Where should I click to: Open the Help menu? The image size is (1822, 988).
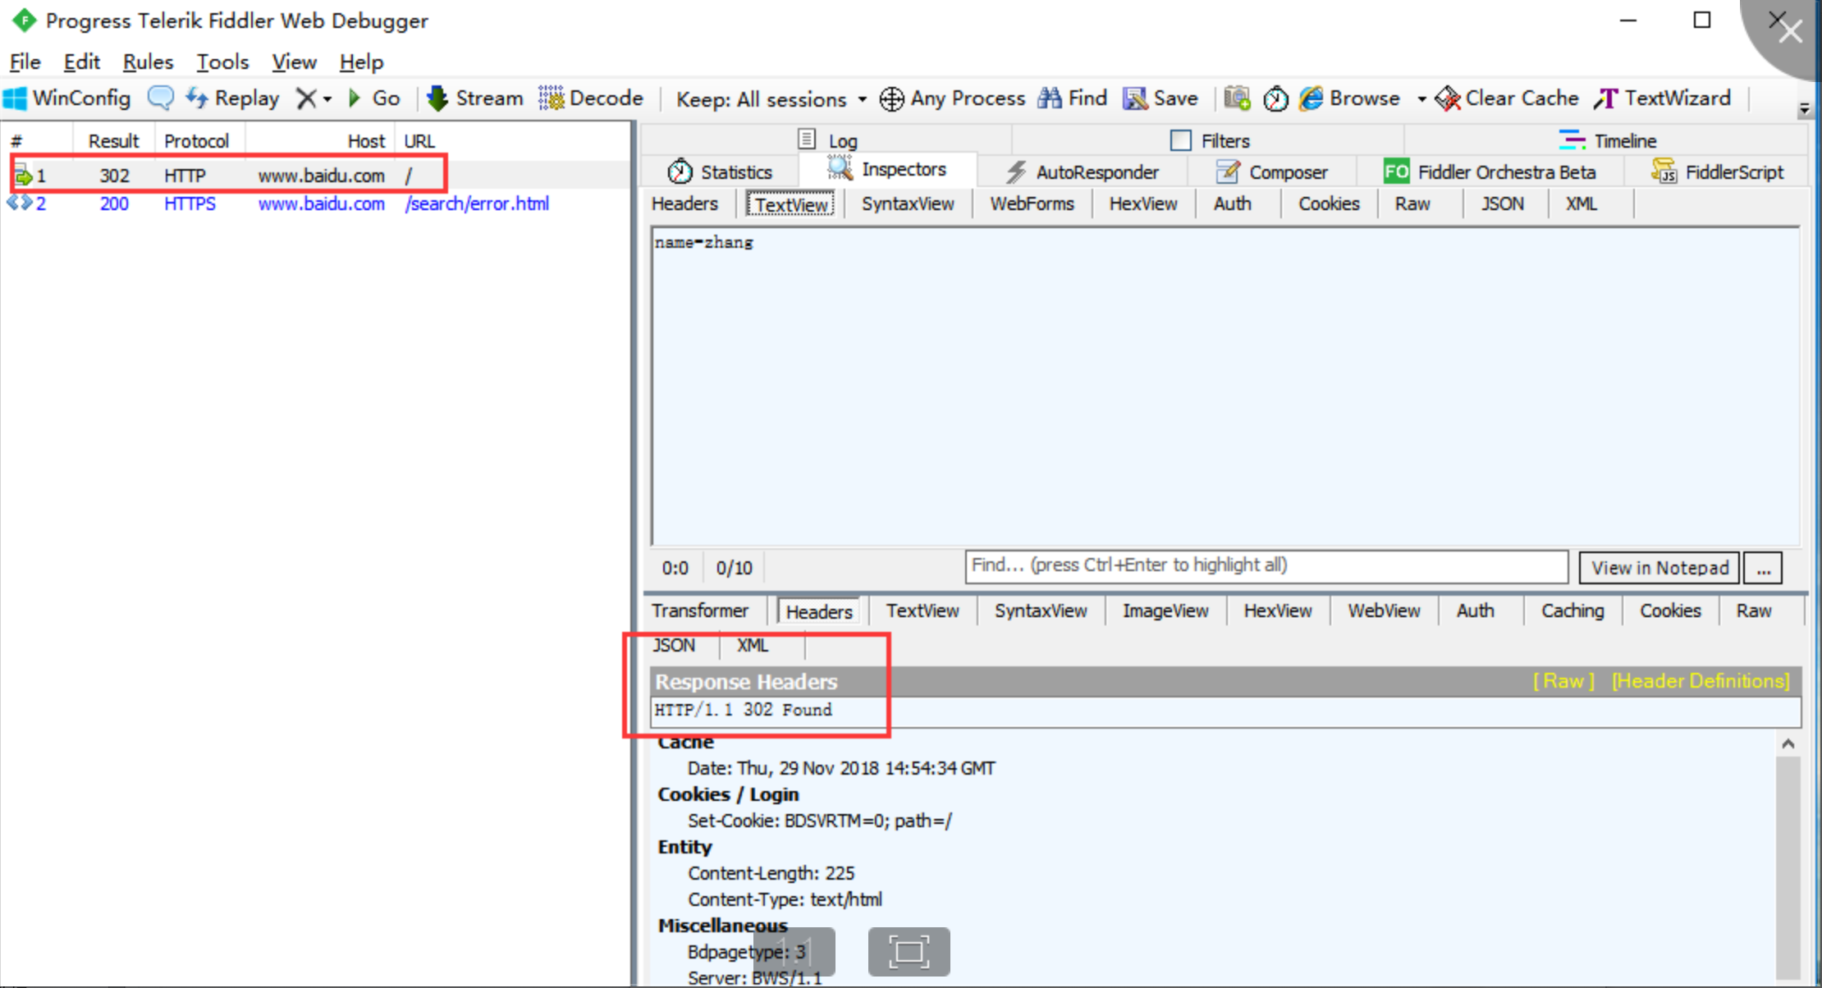(361, 62)
